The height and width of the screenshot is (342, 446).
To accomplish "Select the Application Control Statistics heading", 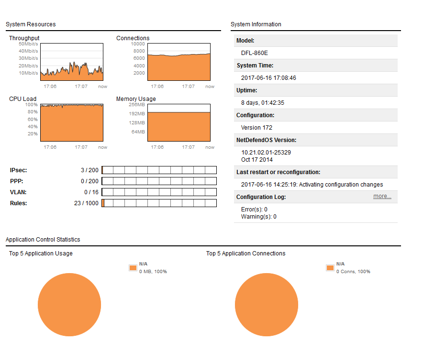I will click(x=43, y=240).
